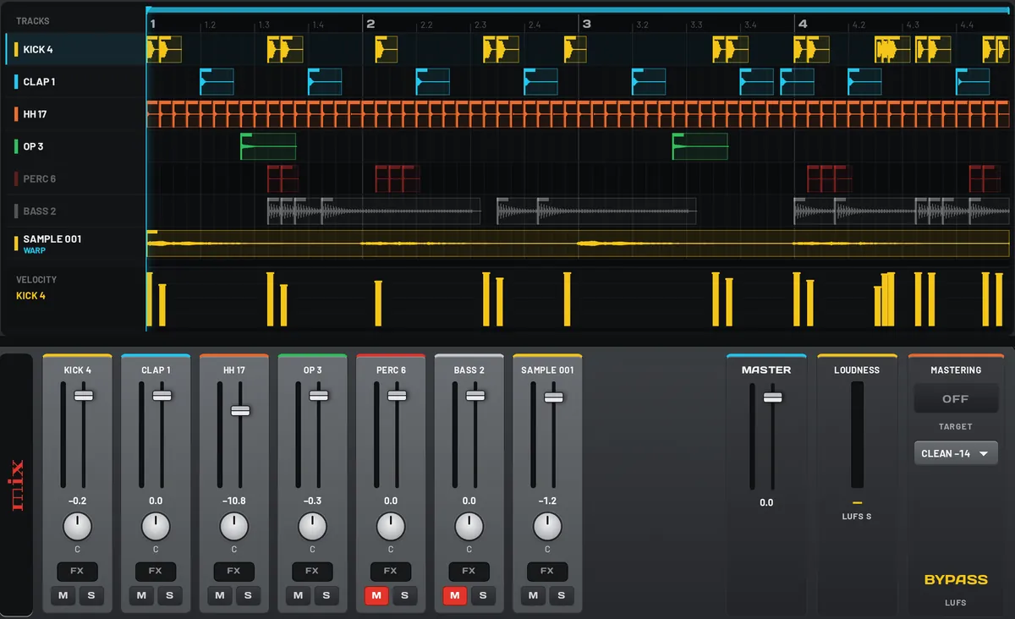Unmute the PERC 6 channel
The image size is (1015, 619).
point(376,595)
